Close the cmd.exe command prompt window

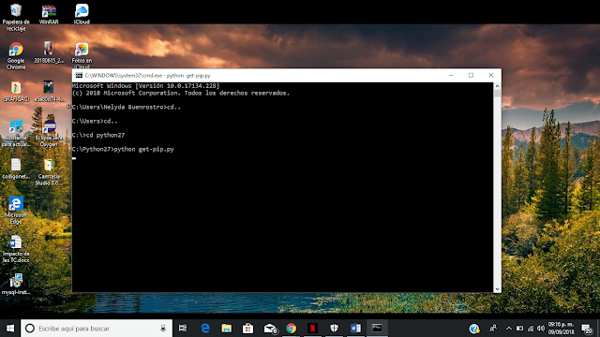491,75
